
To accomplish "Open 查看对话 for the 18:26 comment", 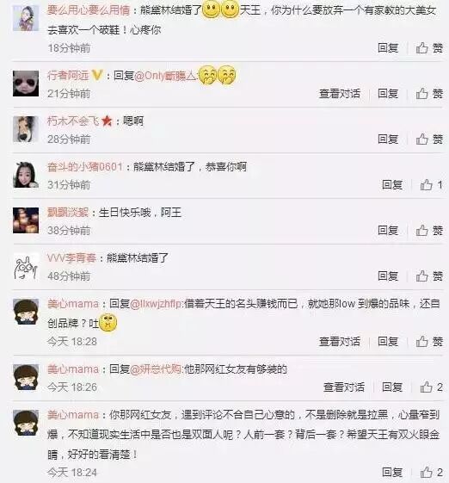I will (344, 387).
